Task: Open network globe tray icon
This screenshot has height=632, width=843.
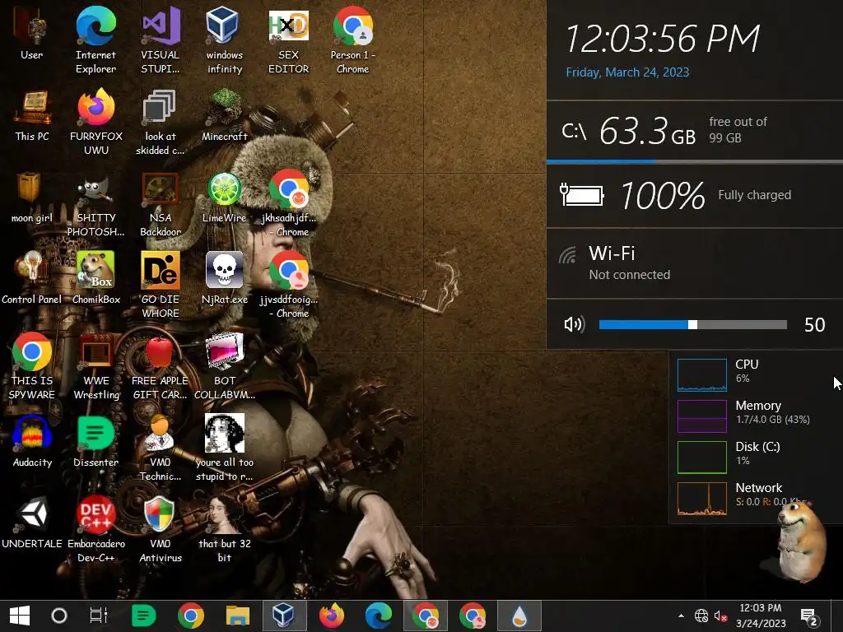Action: [x=701, y=616]
